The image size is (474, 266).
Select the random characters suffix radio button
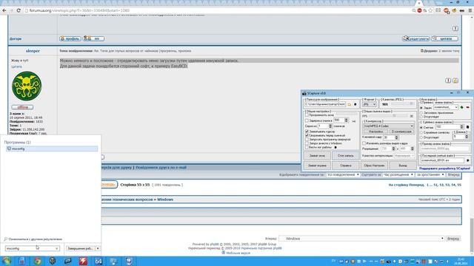coord(421,133)
